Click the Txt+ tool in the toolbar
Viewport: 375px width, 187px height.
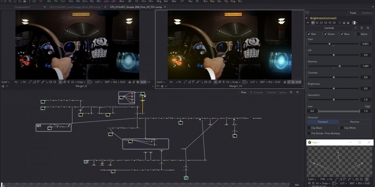coord(62,2)
